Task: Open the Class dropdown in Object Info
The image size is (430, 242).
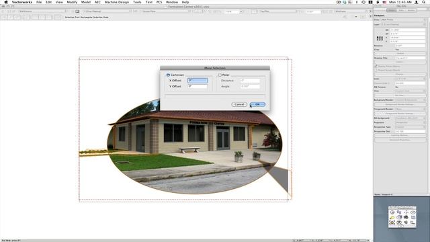Action: pos(403,19)
